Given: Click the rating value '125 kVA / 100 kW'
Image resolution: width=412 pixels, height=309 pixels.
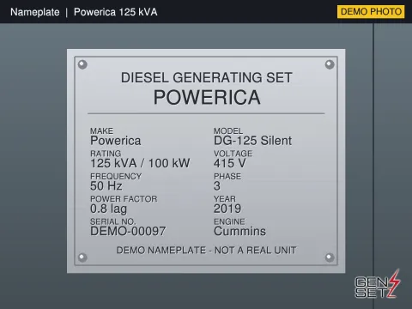Looking at the screenshot, I should click(x=140, y=163).
